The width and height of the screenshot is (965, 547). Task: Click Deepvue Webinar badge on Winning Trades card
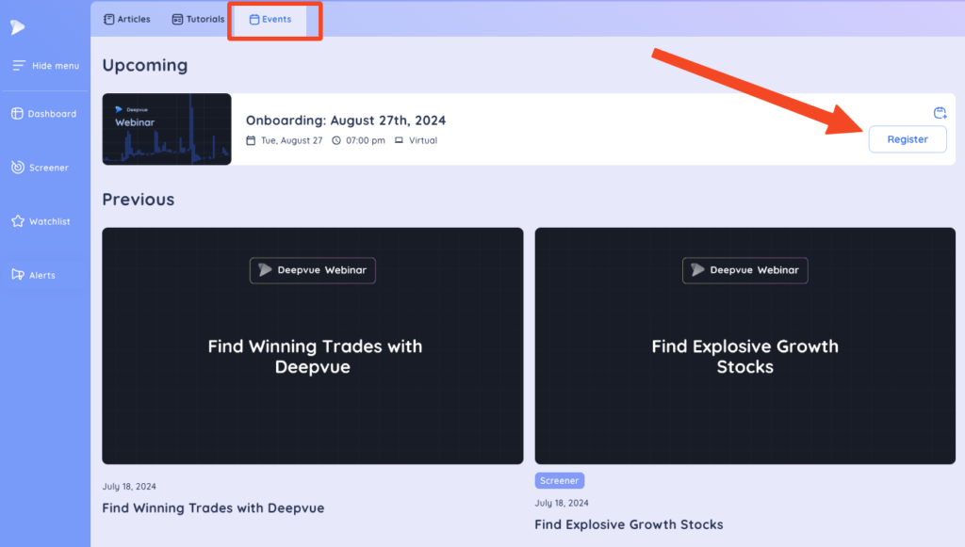[x=313, y=270]
